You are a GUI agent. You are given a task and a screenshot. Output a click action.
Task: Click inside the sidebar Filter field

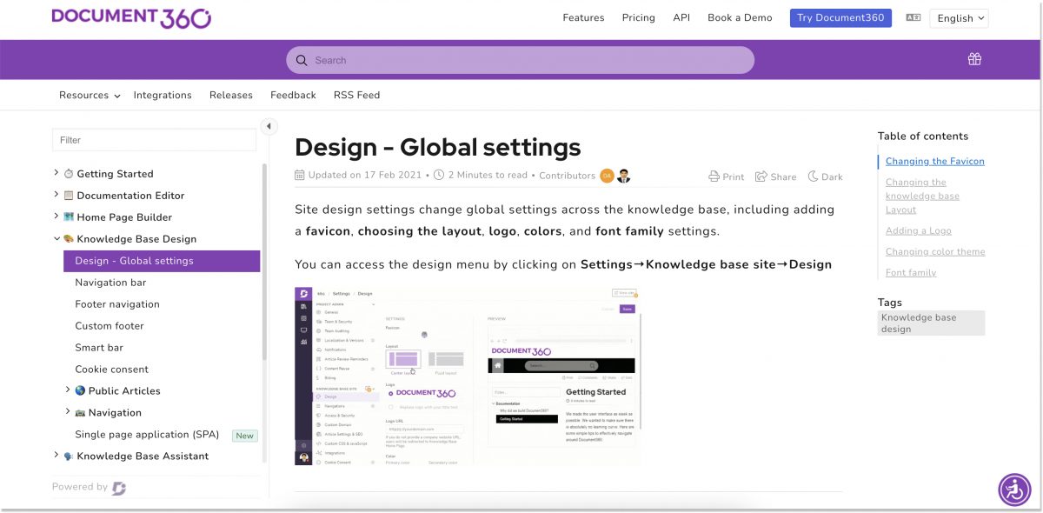tap(154, 139)
